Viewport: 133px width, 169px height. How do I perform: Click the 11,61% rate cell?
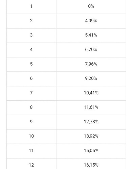(91, 107)
